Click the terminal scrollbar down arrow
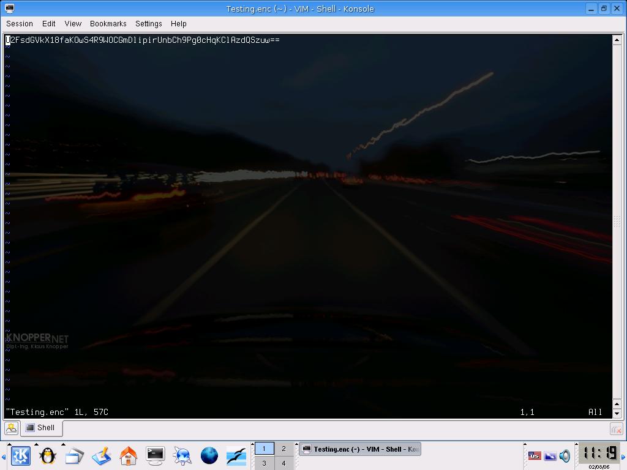Viewport: 627px width, 470px height. (617, 414)
